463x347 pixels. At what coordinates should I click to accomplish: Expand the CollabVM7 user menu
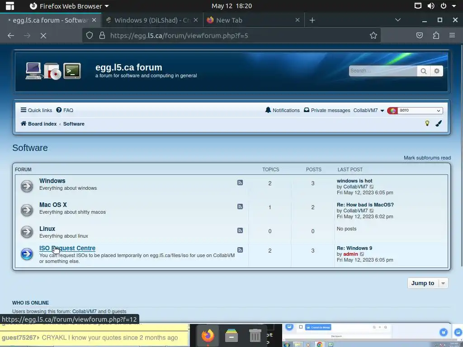point(369,110)
